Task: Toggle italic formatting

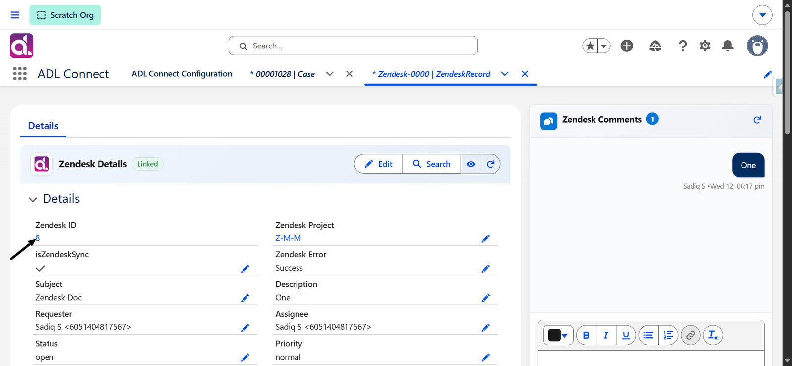Action: tap(606, 335)
